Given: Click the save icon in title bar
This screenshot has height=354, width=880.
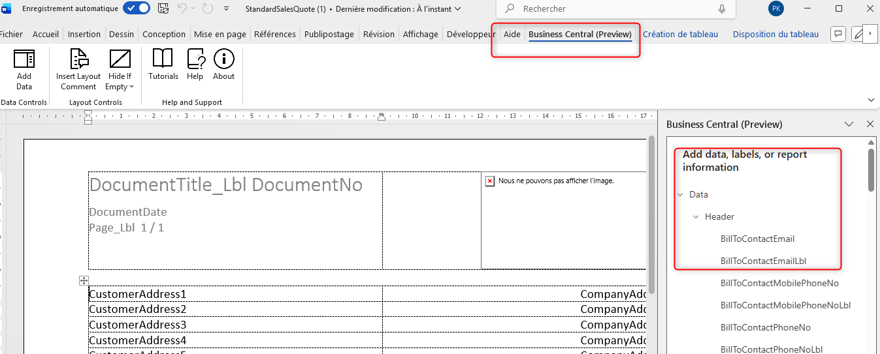Looking at the screenshot, I should point(163,9).
